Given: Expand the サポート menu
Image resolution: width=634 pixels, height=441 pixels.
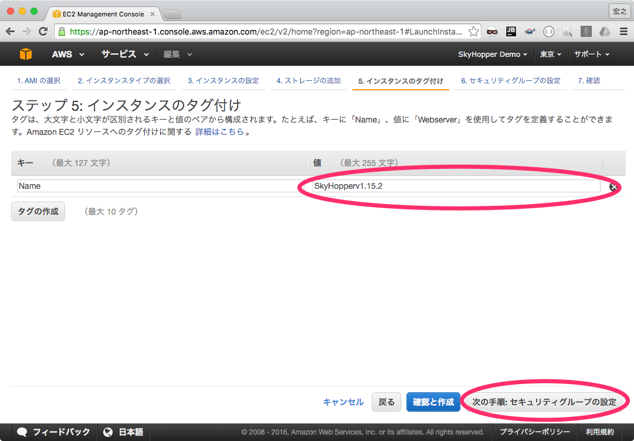Looking at the screenshot, I should click(x=592, y=54).
